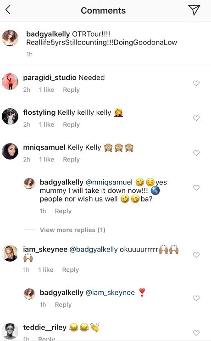
Task: View iam_skeynee's profile avatar
Action: 10,253
